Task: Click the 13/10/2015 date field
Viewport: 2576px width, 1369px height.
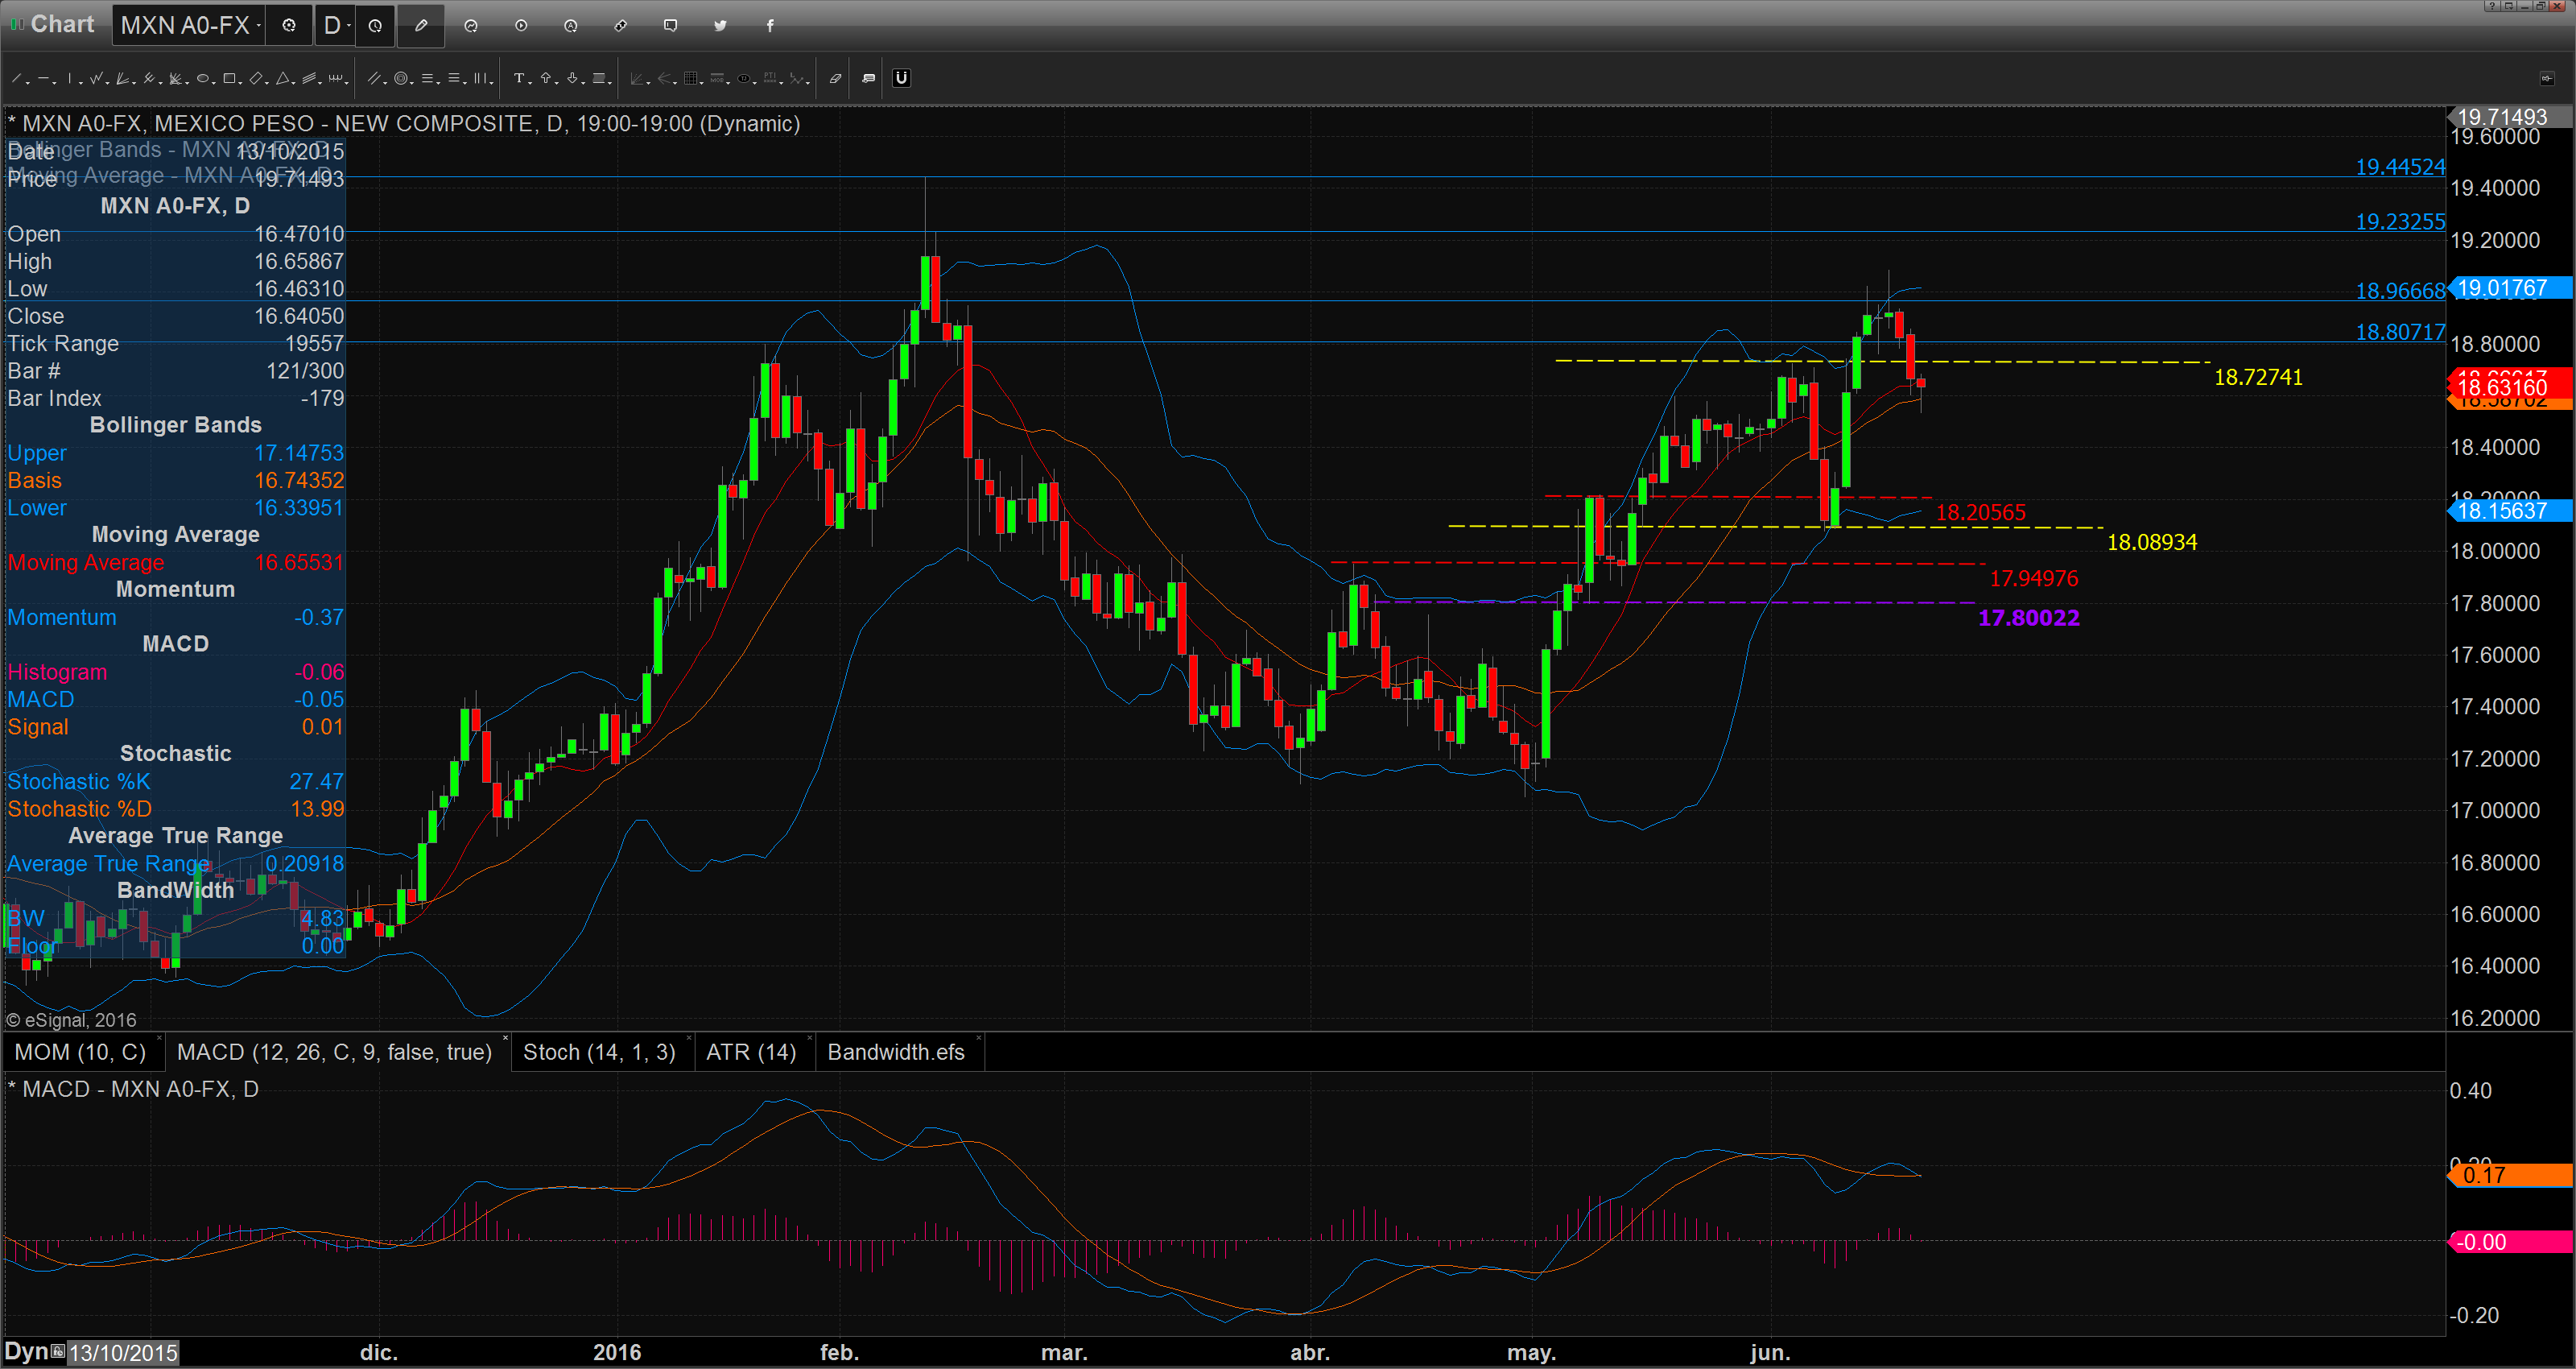Action: (124, 1353)
